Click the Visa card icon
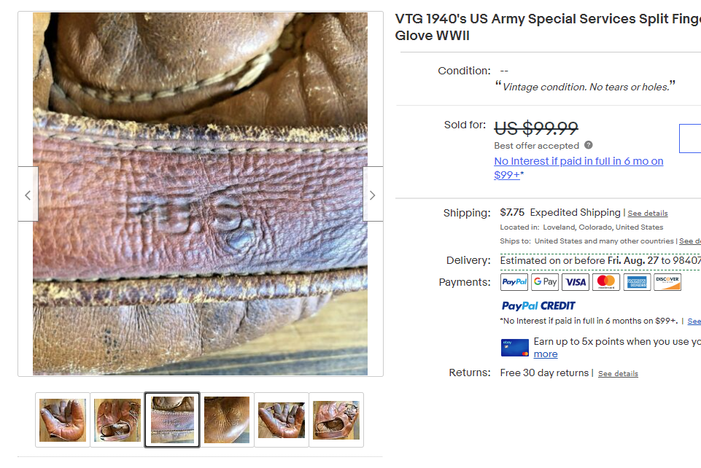701x468 pixels. click(576, 282)
